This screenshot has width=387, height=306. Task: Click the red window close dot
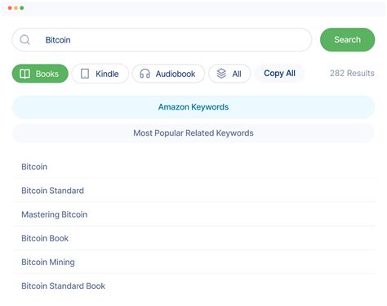pos(10,8)
